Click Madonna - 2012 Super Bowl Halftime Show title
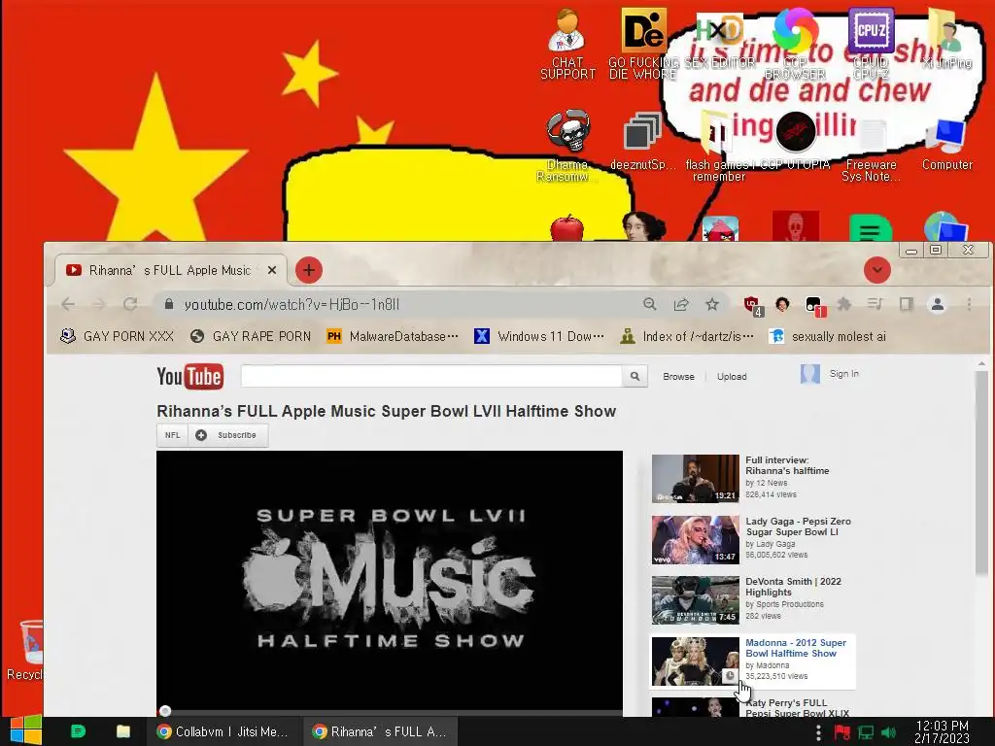The width and height of the screenshot is (995, 746). (x=796, y=648)
